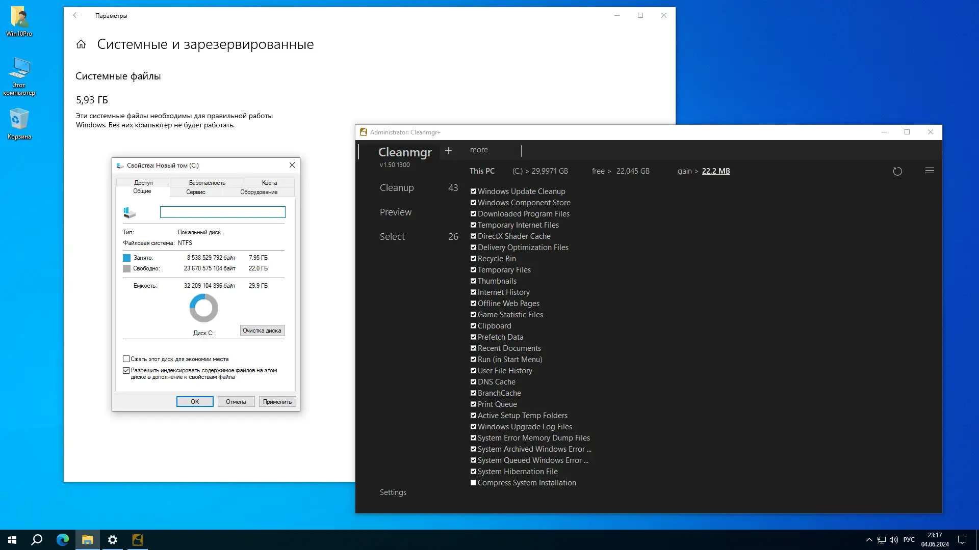
Task: Click the volume label input field
Action: (222, 212)
